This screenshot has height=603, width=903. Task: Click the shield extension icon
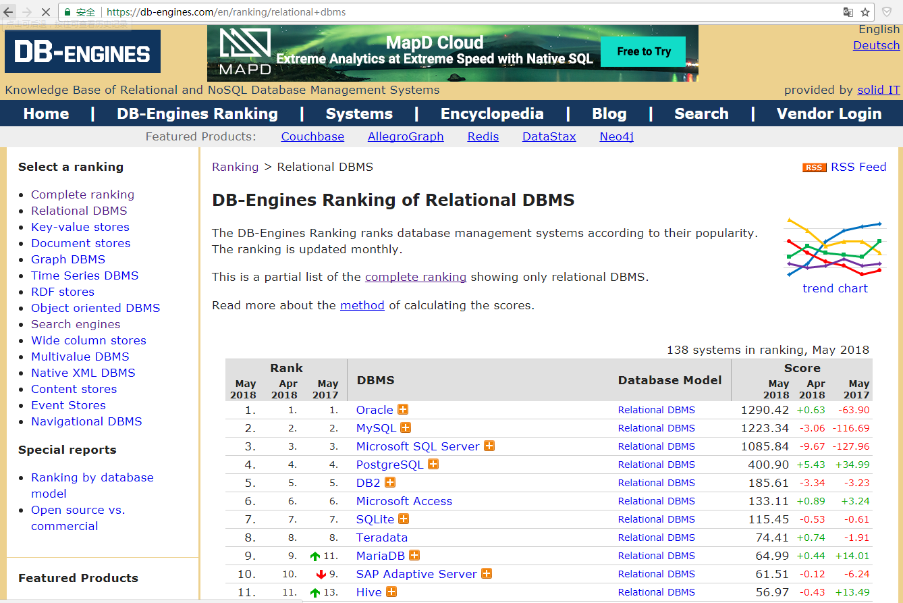887,12
